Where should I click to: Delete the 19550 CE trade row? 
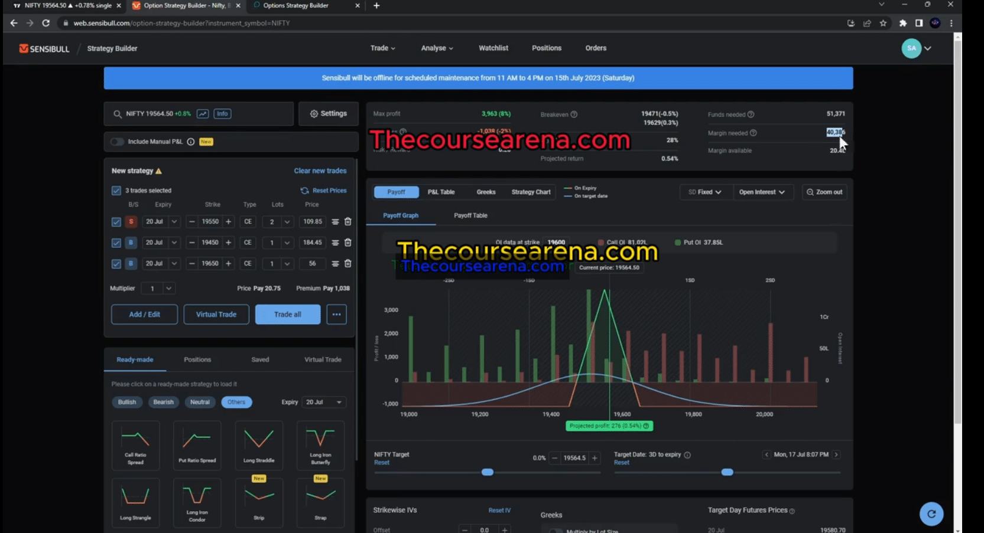348,222
